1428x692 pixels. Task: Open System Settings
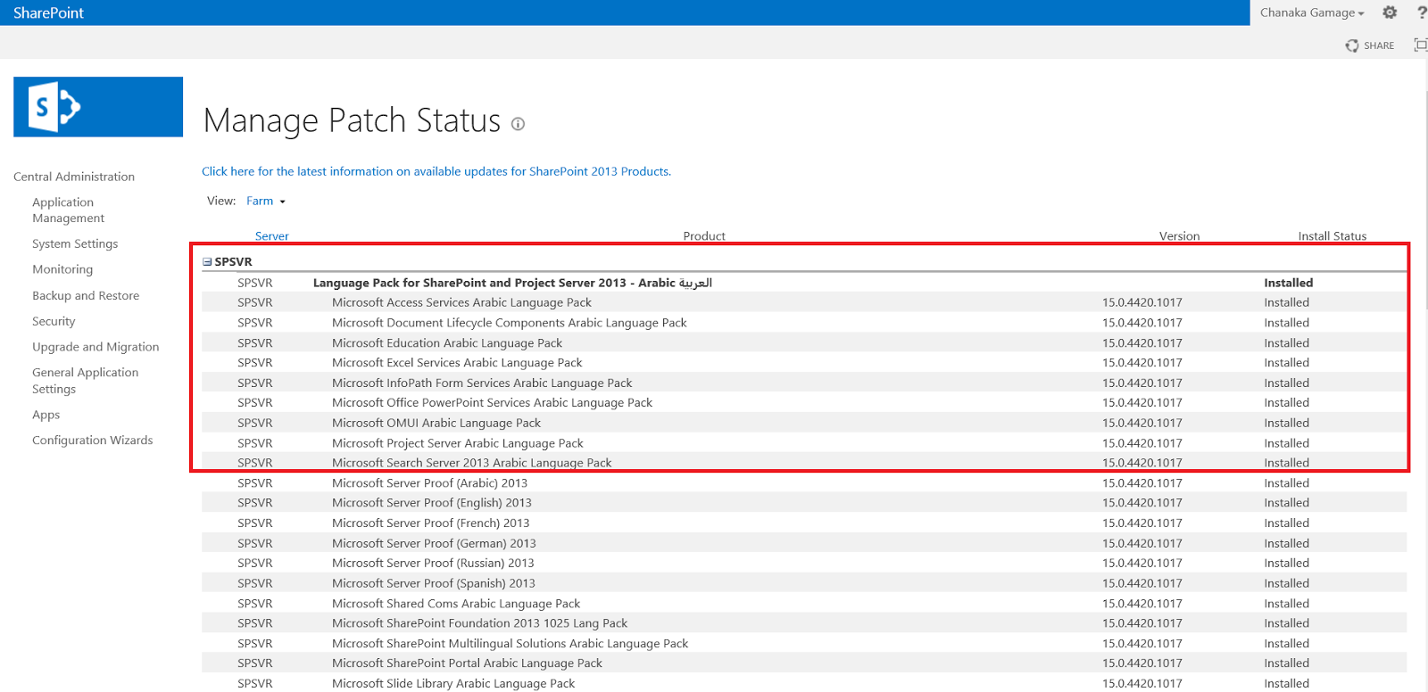coord(75,243)
